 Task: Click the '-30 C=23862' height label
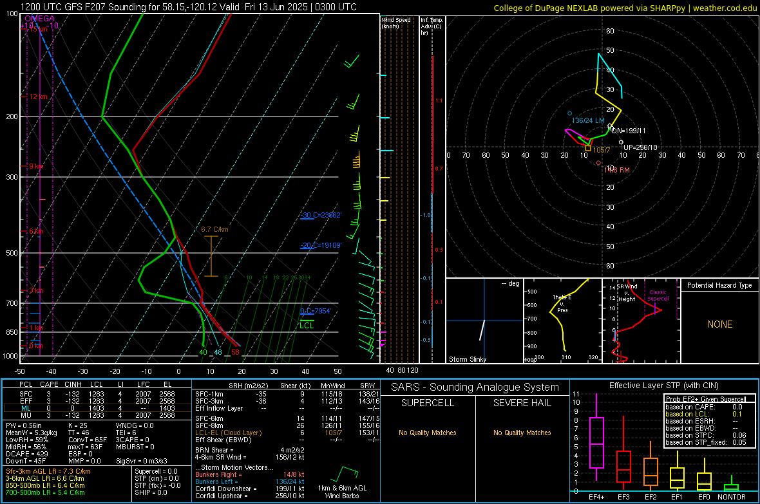click(x=321, y=215)
